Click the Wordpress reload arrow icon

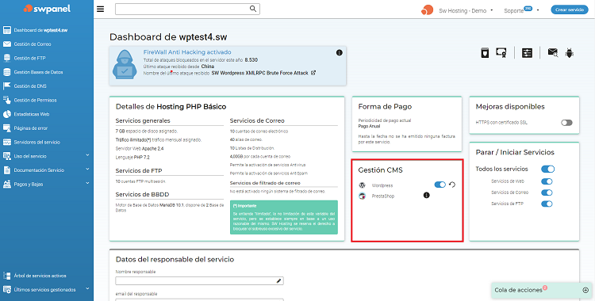pyautogui.click(x=452, y=185)
